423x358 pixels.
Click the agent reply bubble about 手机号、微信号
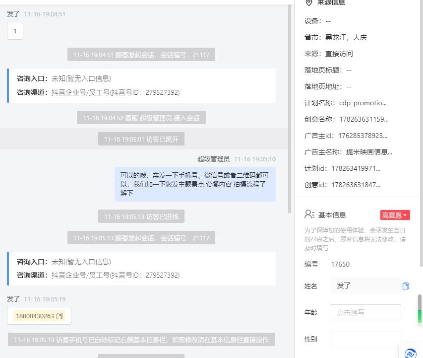click(x=195, y=184)
